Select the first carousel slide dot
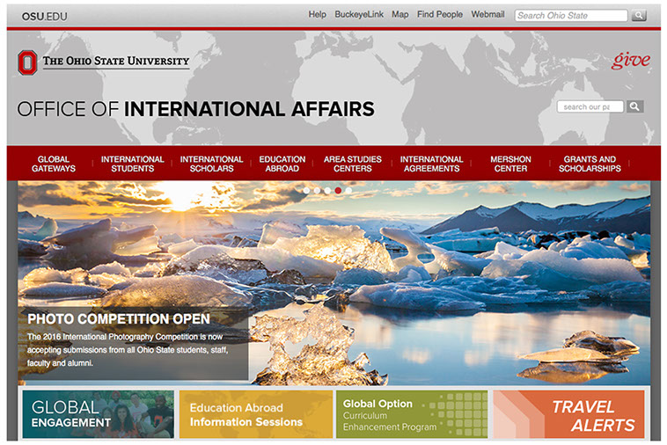Screen dimensions: 667x445 tap(306, 190)
